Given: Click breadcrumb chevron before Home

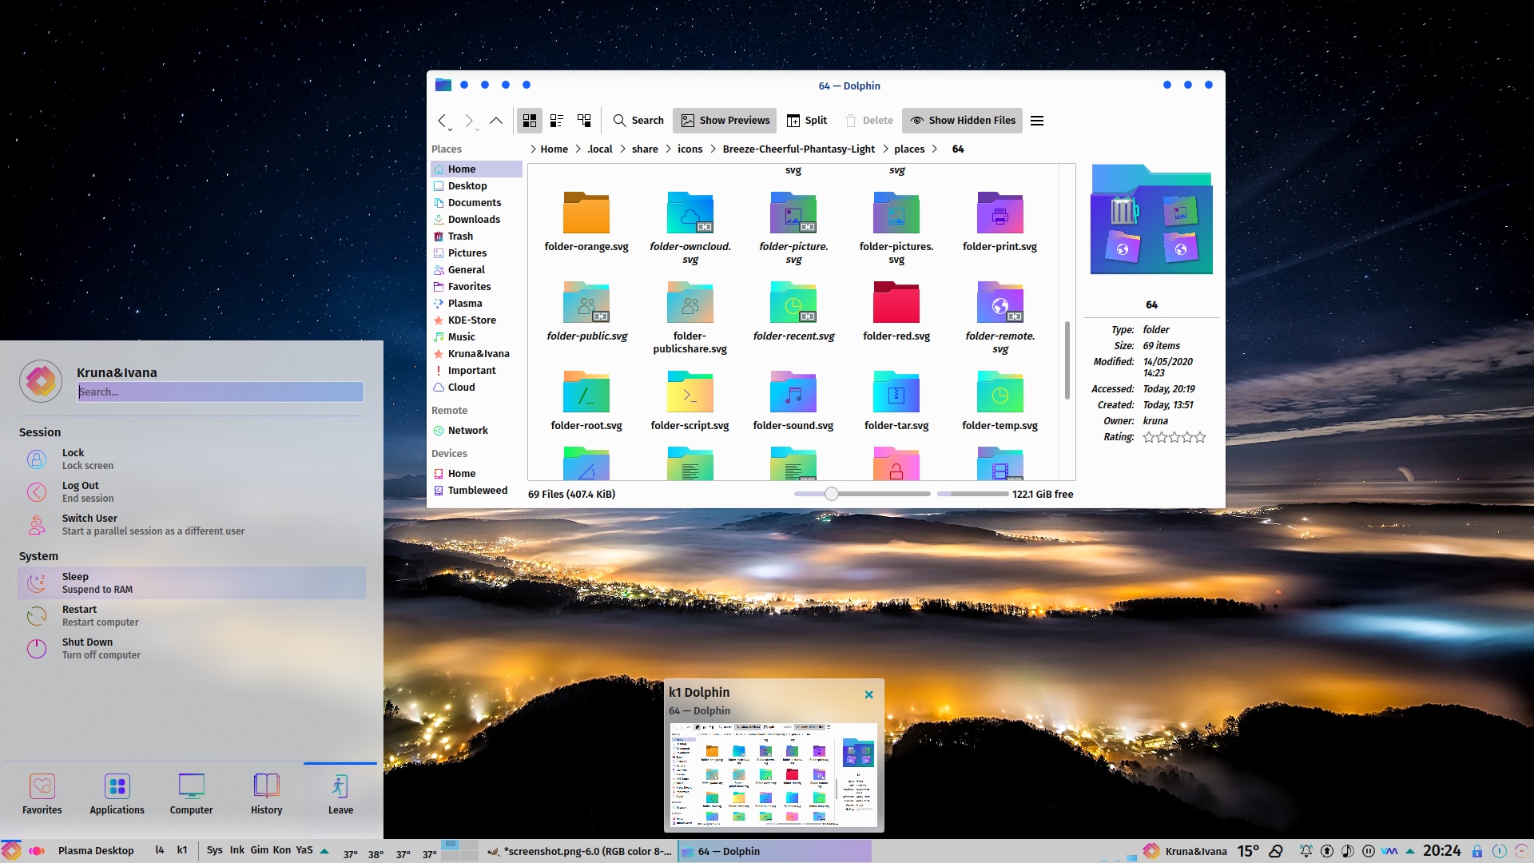Looking at the screenshot, I should (533, 149).
